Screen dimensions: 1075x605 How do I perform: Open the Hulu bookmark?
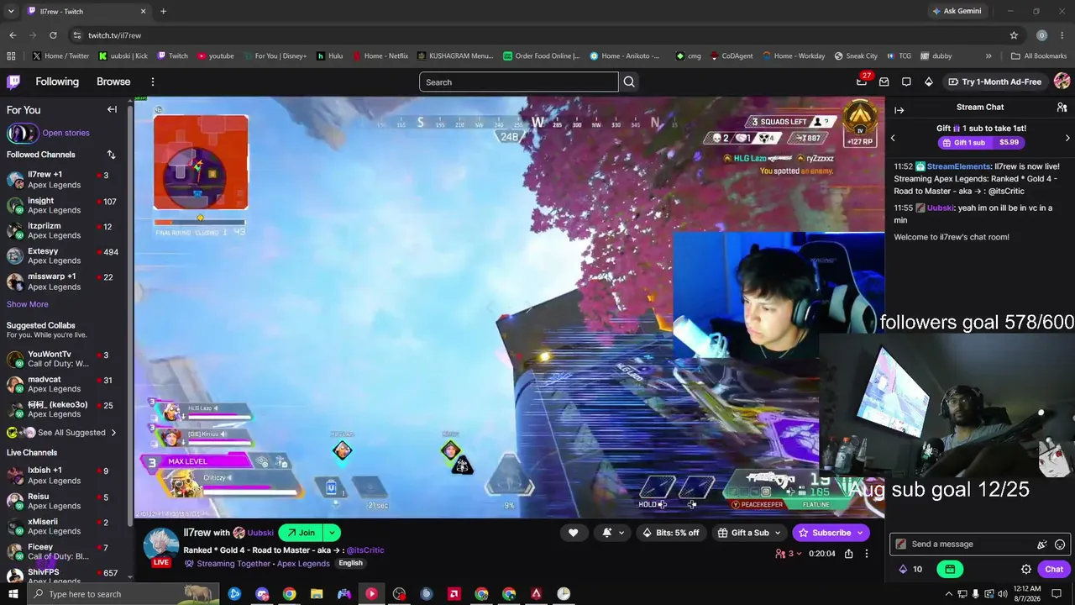click(x=329, y=56)
